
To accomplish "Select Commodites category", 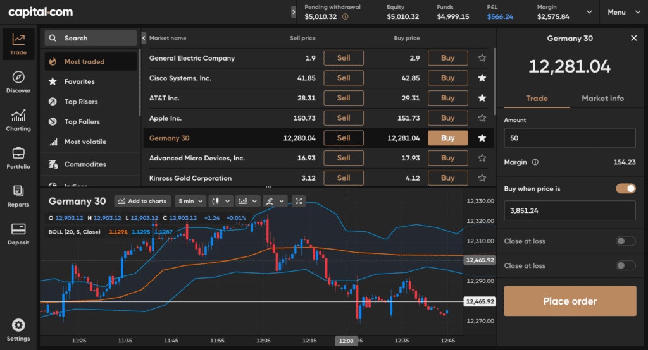I will (90, 164).
